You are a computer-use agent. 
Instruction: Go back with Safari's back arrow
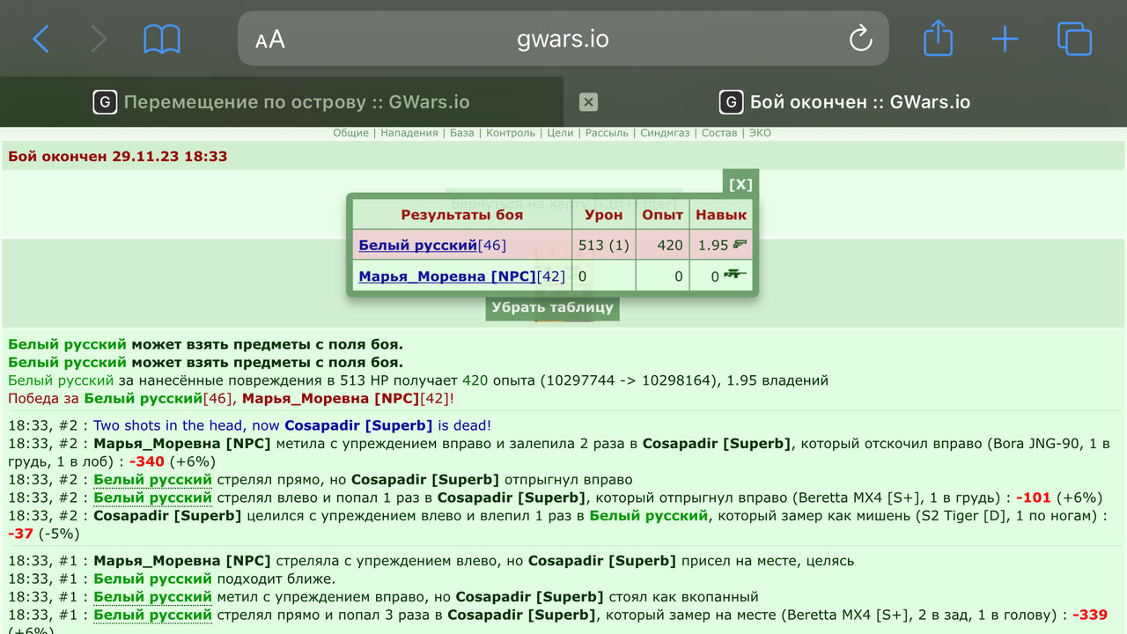[x=41, y=39]
